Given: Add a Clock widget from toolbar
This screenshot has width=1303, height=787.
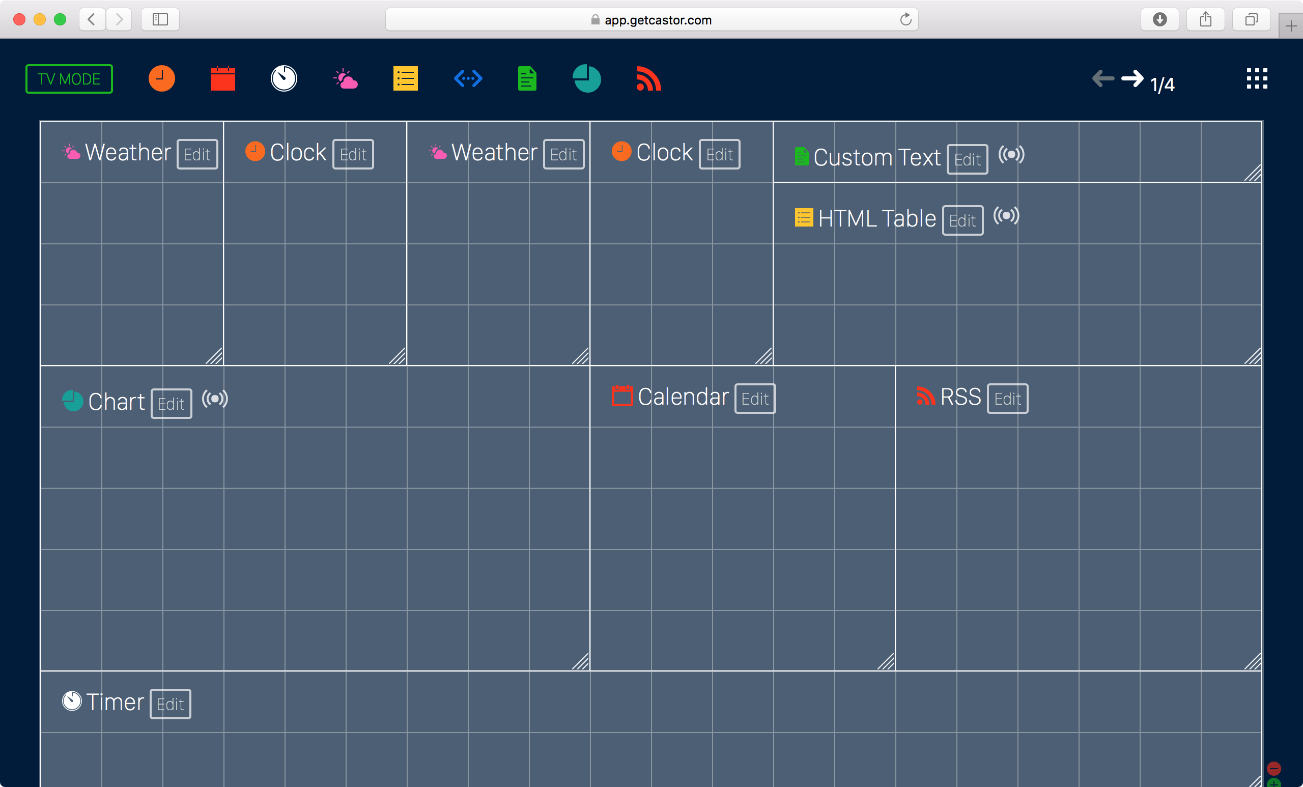Looking at the screenshot, I should 161,79.
